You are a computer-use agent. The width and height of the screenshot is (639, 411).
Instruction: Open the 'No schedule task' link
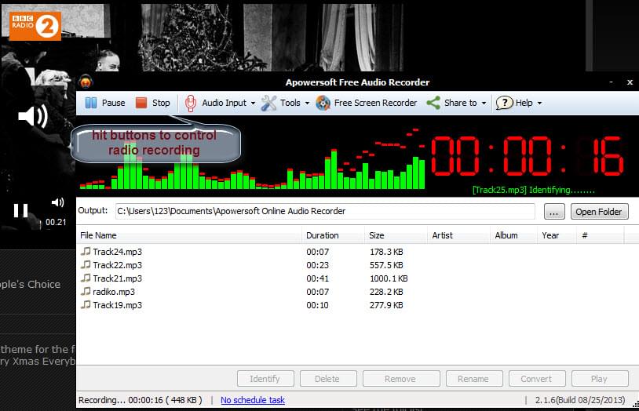pos(253,400)
